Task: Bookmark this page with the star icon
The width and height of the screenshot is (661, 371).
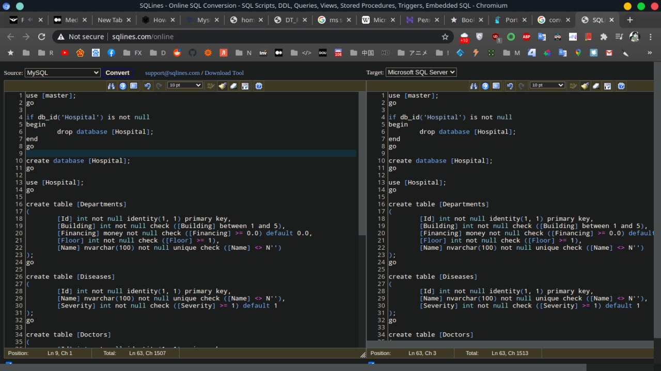Action: 445,37
